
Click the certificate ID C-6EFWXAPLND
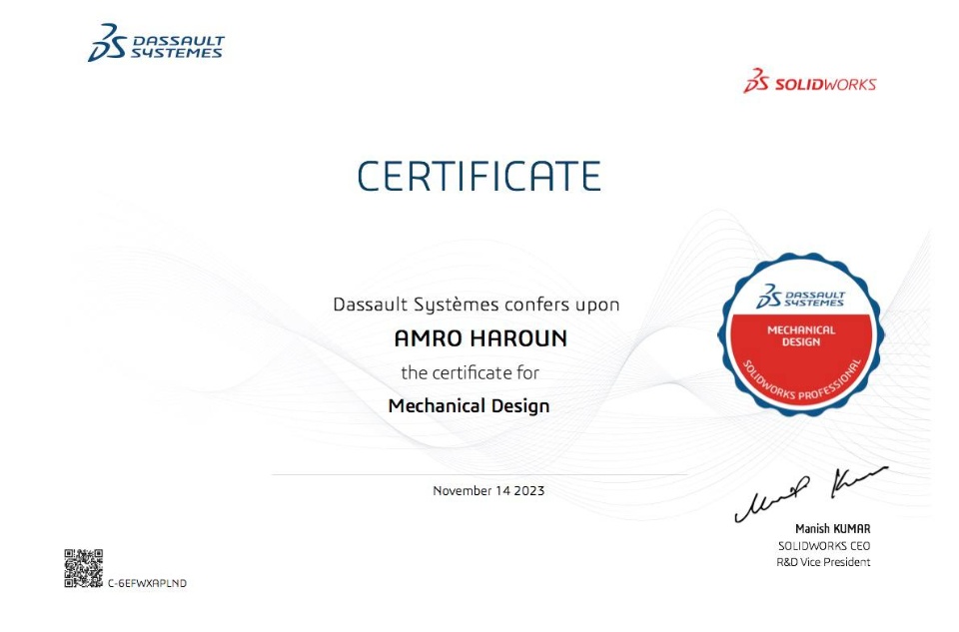pyautogui.click(x=147, y=584)
